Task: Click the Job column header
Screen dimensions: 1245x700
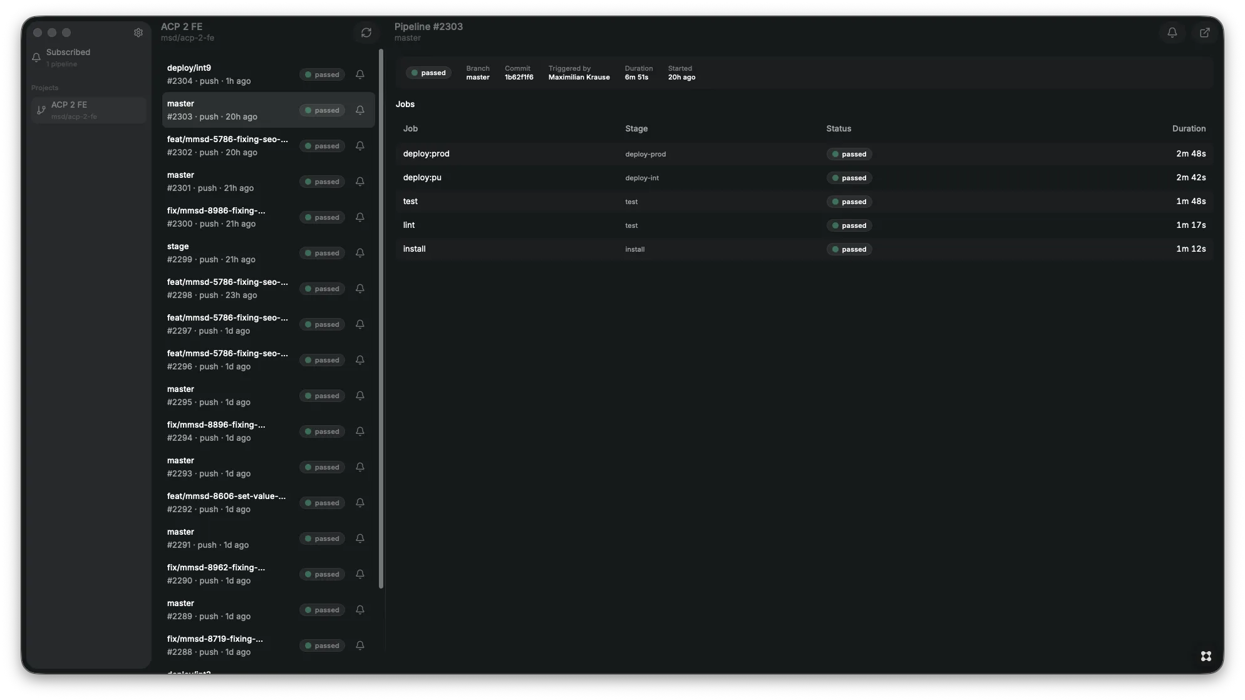Action: (410, 129)
